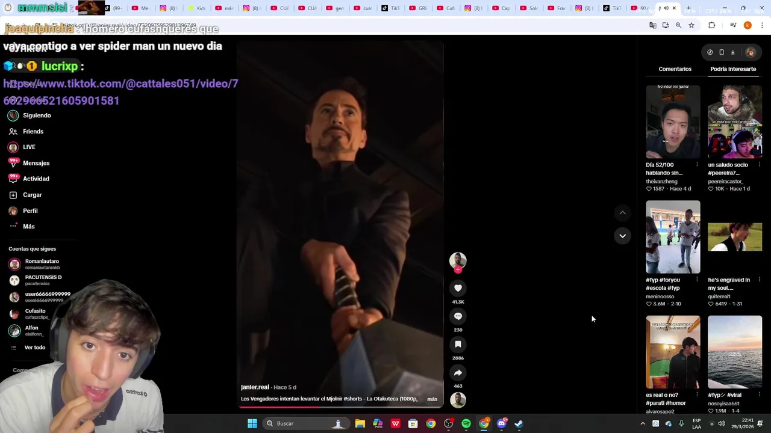Open the janier.real creator avatar
The height and width of the screenshot is (433, 771).
click(x=458, y=260)
